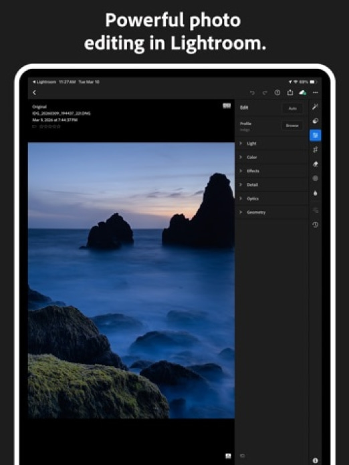Click the DNG file name text
349x465 pixels.
[61, 114]
